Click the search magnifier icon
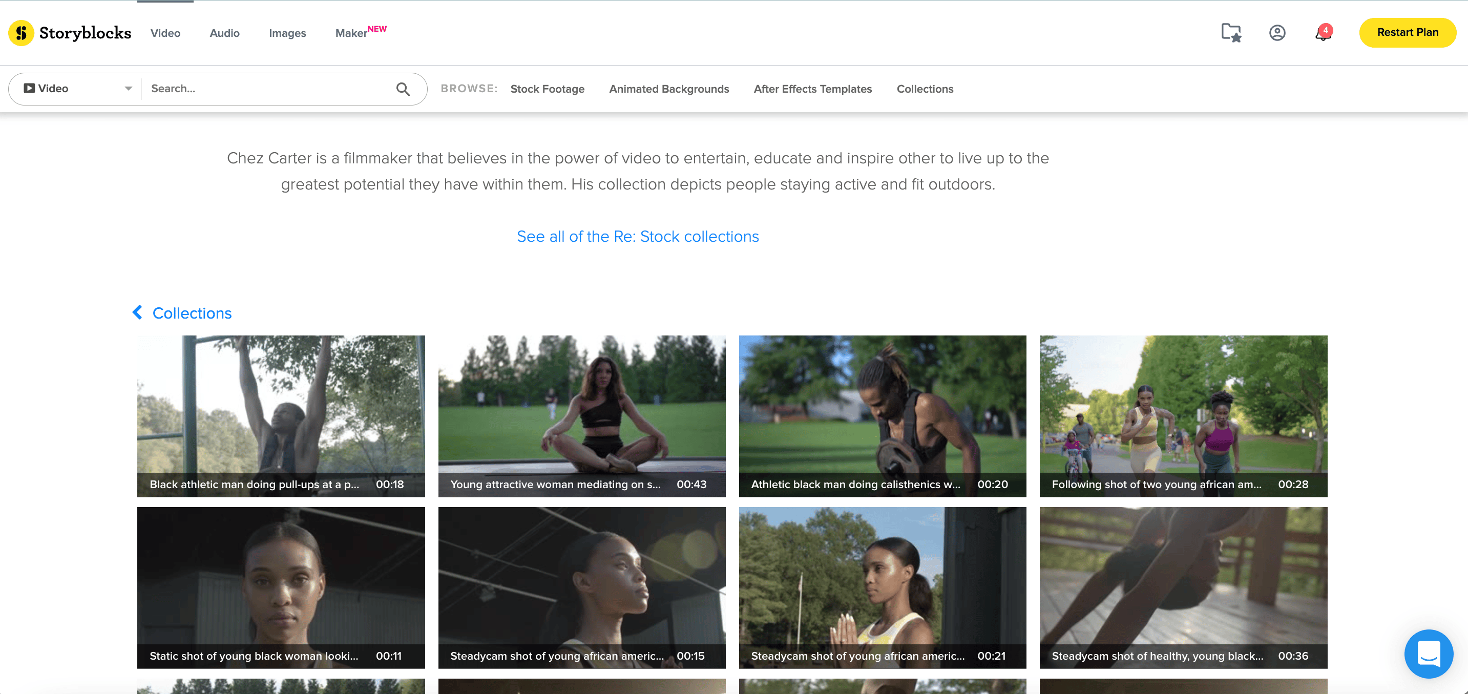Image resolution: width=1468 pixels, height=694 pixels. tap(404, 89)
